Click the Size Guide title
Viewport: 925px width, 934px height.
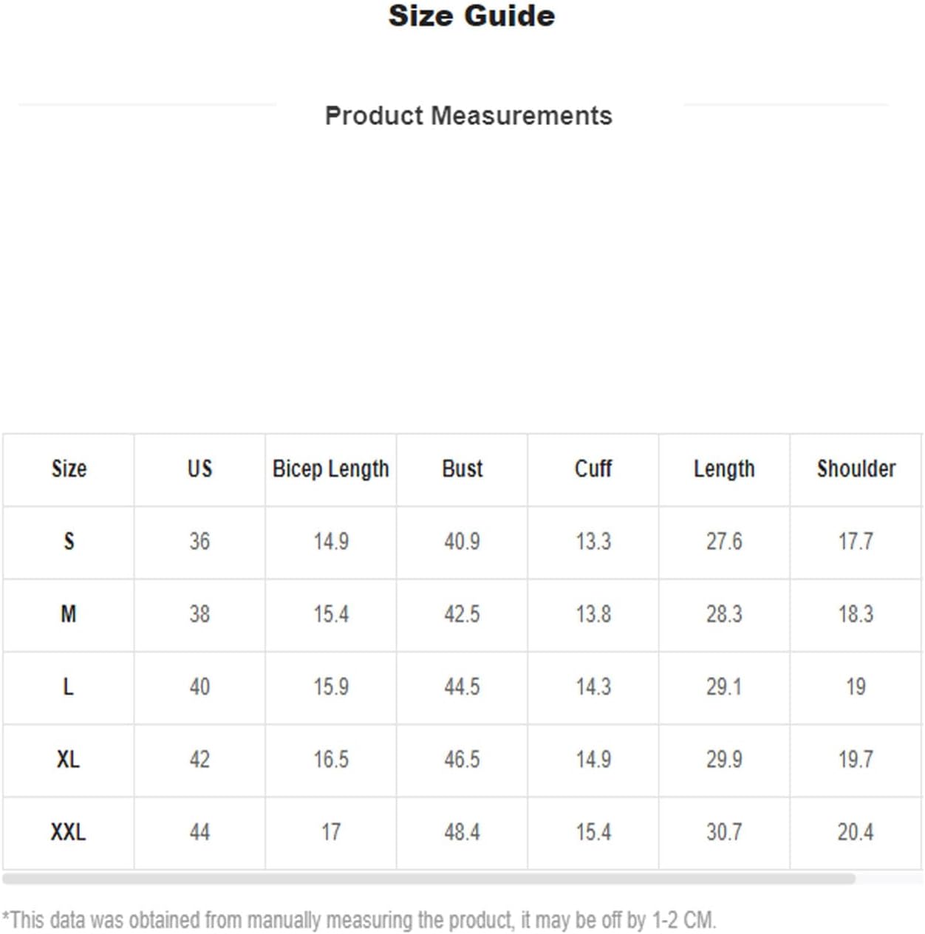471,16
